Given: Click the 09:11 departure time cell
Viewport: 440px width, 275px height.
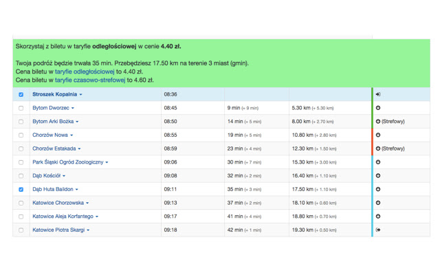Looking at the screenshot, I should (170, 189).
